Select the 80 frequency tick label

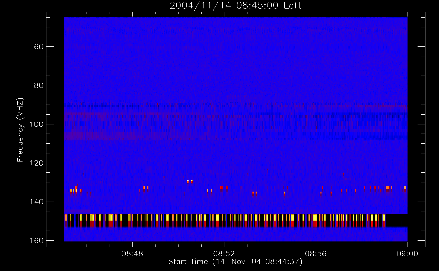pos(39,85)
